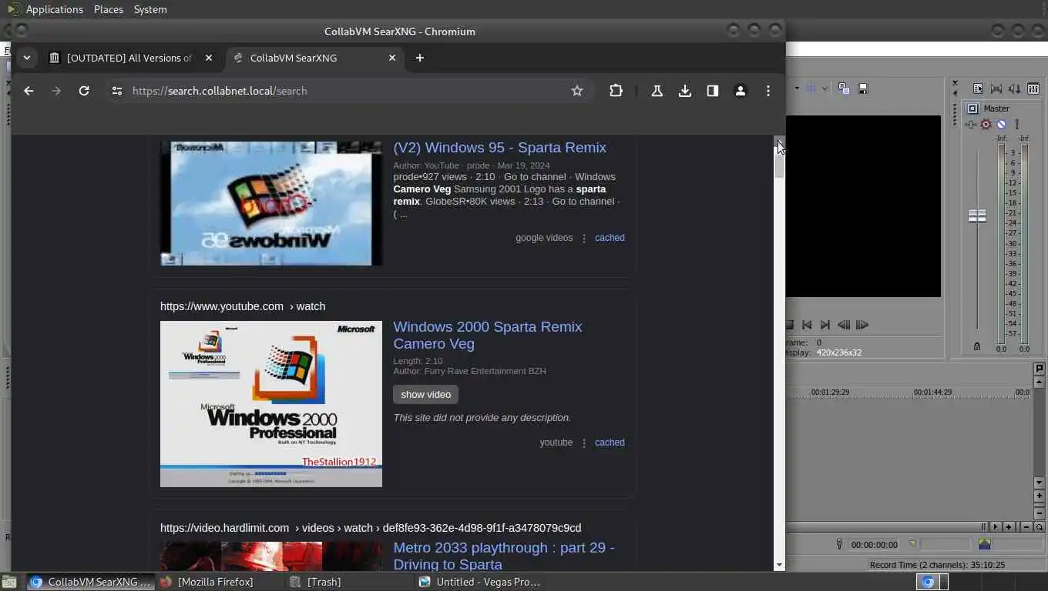
Task: Open cached link for google videos result
Action: [x=610, y=238]
